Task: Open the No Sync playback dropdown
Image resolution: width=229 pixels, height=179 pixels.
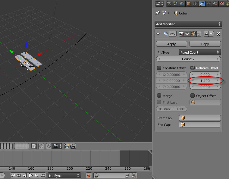Action: click(x=64, y=175)
